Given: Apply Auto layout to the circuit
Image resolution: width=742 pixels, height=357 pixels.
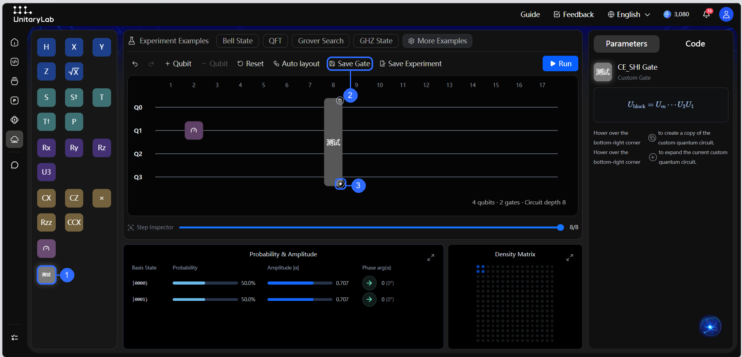Looking at the screenshot, I should pos(296,64).
